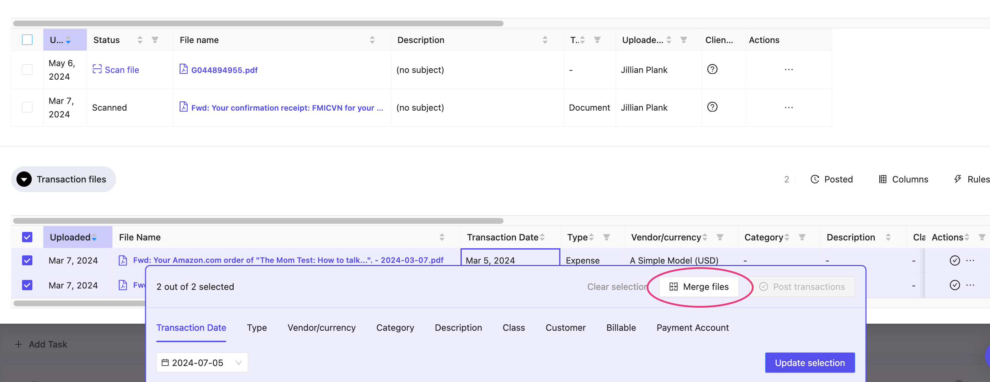The height and width of the screenshot is (382, 990).
Task: Switch to the Type tab
Action: (x=257, y=328)
